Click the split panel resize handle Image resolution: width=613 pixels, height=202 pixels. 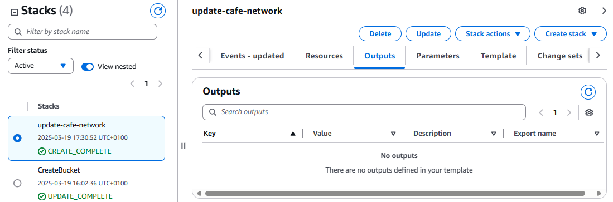[x=184, y=146]
